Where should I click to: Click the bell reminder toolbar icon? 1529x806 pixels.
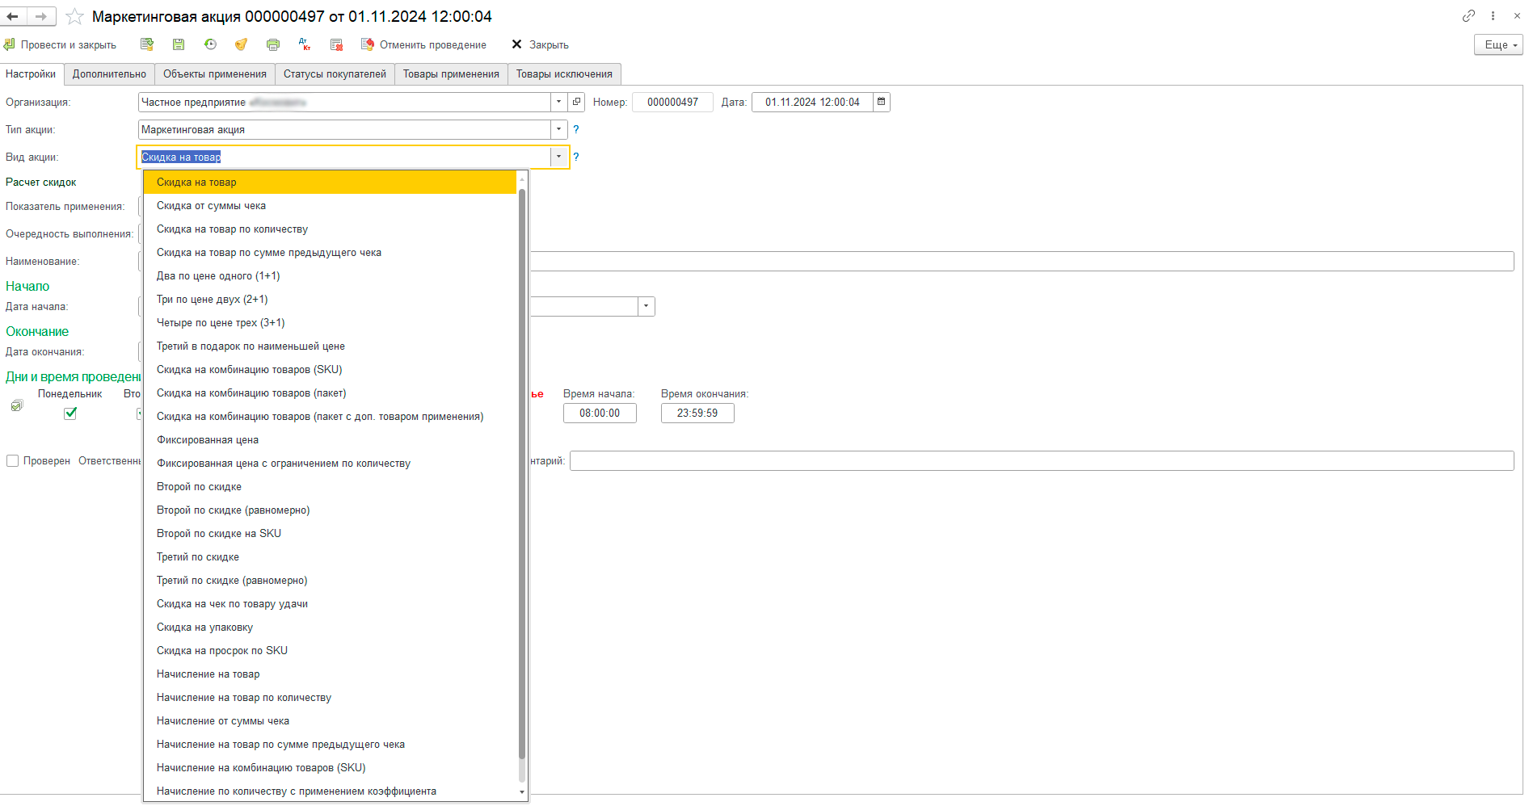pyautogui.click(x=241, y=44)
